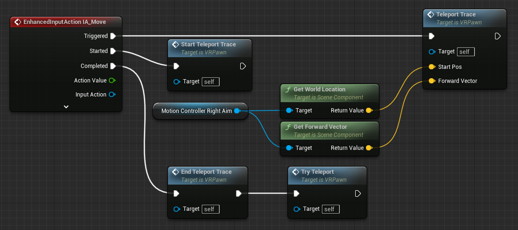
Task: Click Target pin on Start Teleport Trace
Action: pos(177,82)
